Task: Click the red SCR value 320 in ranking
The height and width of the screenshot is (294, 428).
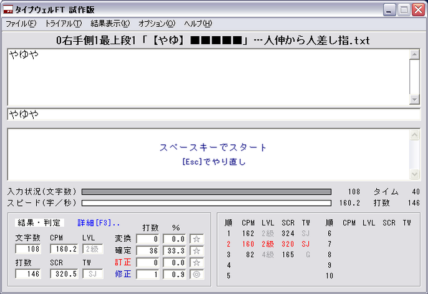Action: (288, 244)
